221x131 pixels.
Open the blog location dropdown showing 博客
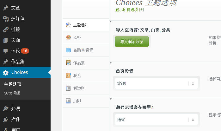point(157,120)
